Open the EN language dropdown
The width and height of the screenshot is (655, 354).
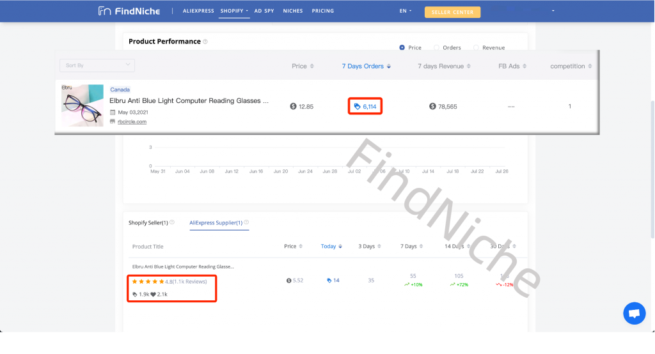[405, 11]
